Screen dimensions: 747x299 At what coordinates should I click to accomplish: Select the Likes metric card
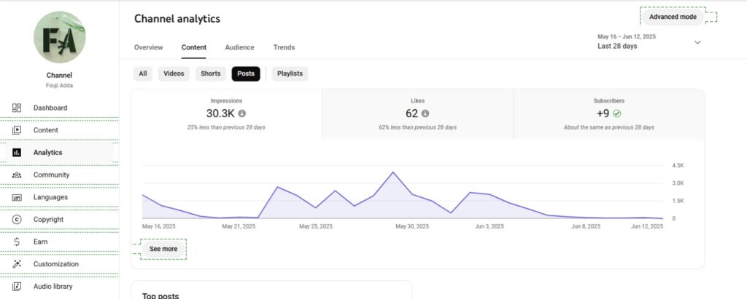[418, 114]
